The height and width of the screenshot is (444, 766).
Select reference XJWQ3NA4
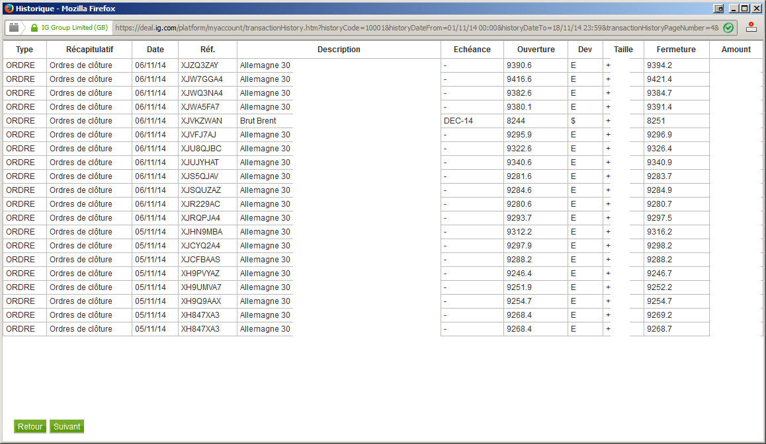(x=202, y=92)
